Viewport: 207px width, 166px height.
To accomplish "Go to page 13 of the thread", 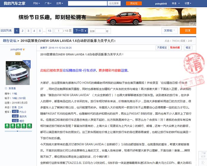I will [x=49, y=31].
